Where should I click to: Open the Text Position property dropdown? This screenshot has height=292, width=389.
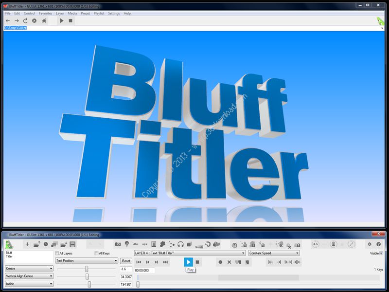pos(87,261)
